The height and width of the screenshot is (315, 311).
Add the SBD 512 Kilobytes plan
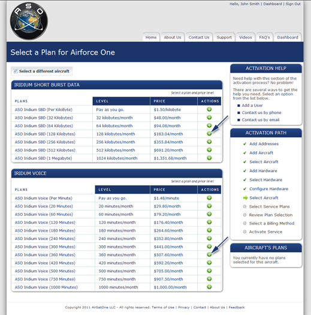(209, 150)
